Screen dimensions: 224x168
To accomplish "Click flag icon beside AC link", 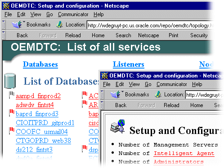I will click(x=85, y=95).
